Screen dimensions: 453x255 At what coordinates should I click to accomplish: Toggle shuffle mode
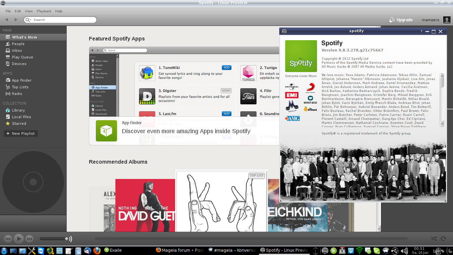pos(433,238)
